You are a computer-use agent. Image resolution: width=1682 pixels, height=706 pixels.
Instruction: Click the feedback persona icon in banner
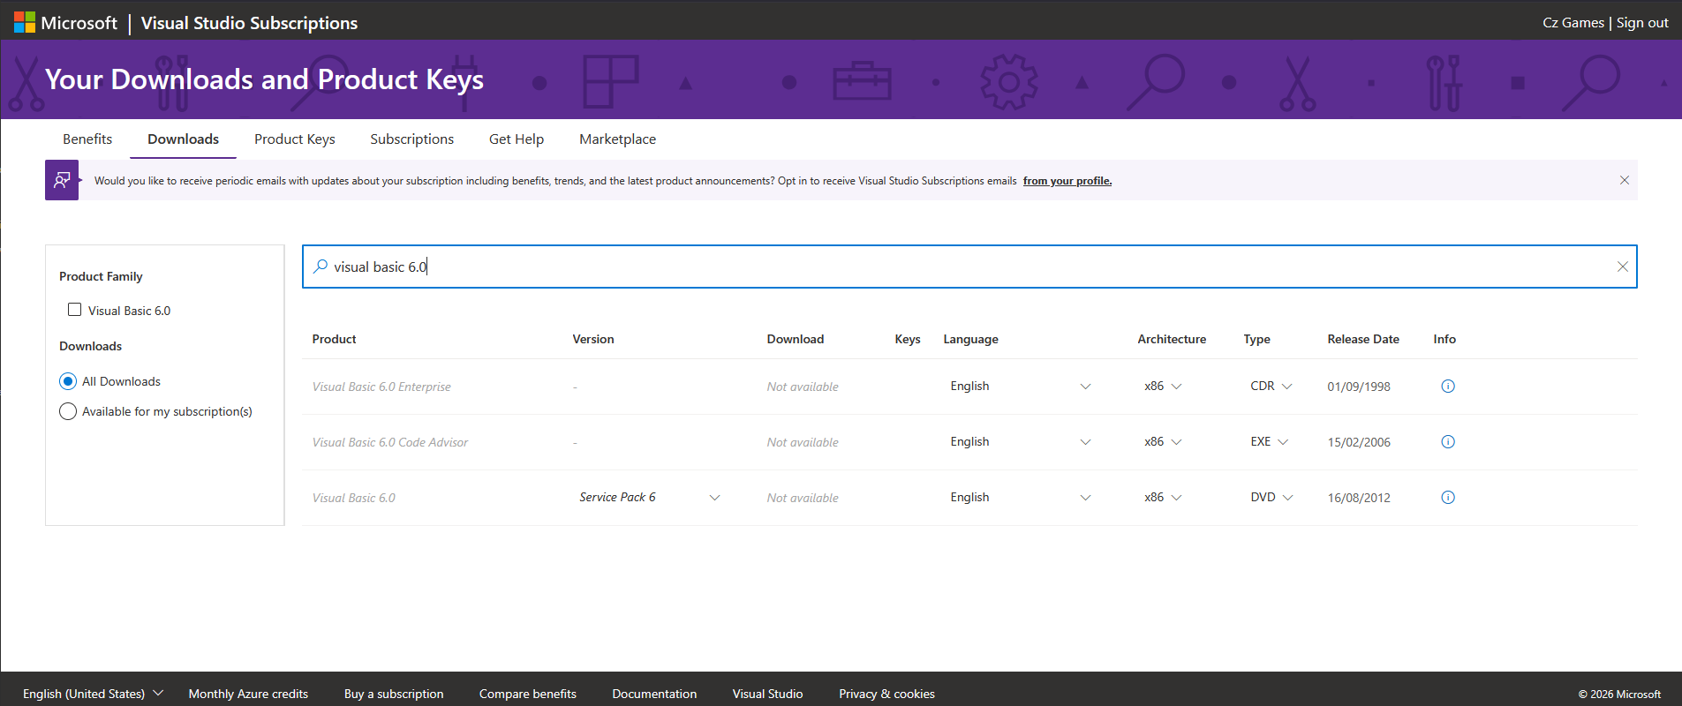click(62, 180)
